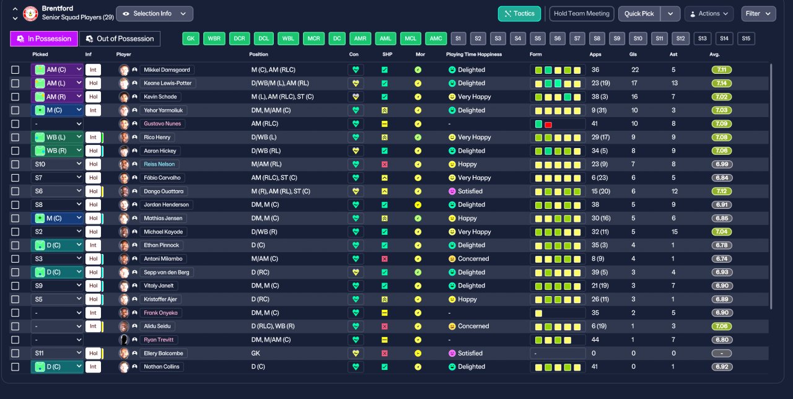793x399 pixels.
Task: Click Gustavo Nunes's yellow dash sharpness icon
Action: tap(385, 124)
